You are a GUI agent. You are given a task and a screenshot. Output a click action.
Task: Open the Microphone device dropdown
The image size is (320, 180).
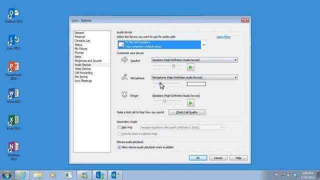pos(194,77)
